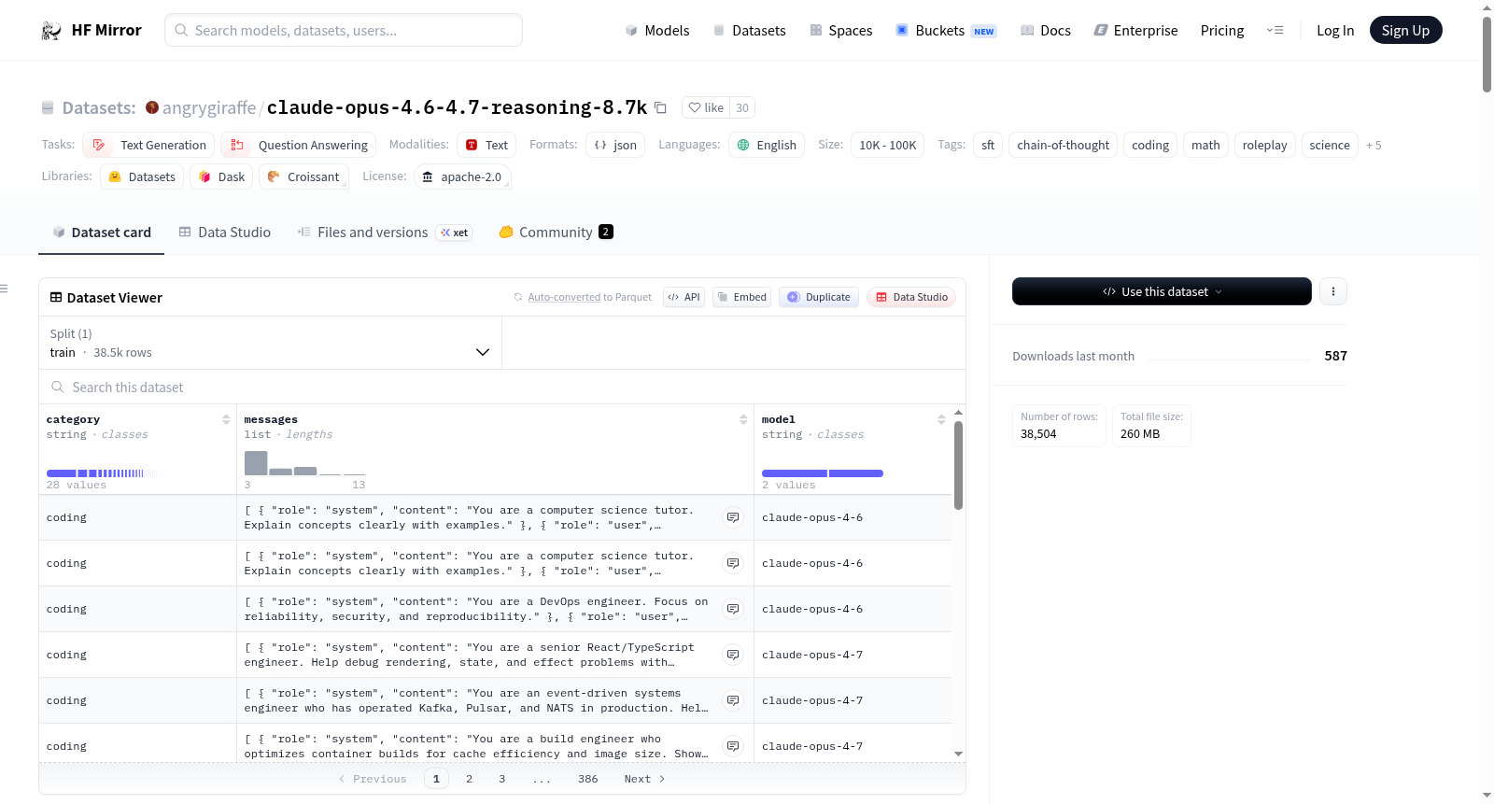This screenshot has height=804, width=1494.
Task: Expand the Split train dropdown
Action: point(270,343)
